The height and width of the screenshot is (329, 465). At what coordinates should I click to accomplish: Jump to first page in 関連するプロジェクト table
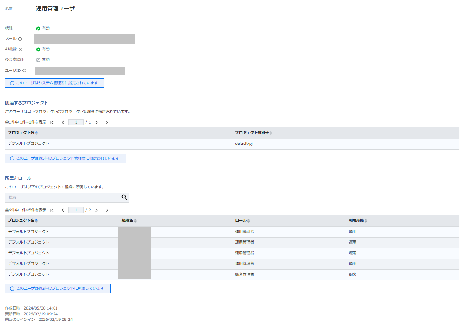(52, 122)
